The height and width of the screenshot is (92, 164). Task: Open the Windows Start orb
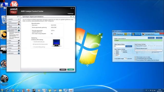2,90
